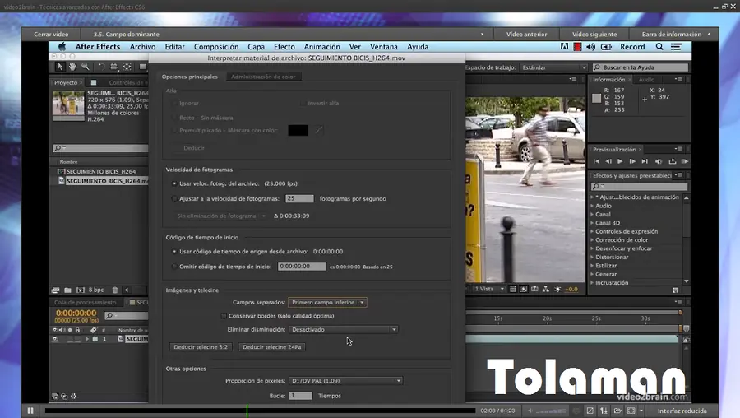Switch to 'Administración de color' tab
740x418 pixels.
coord(265,77)
